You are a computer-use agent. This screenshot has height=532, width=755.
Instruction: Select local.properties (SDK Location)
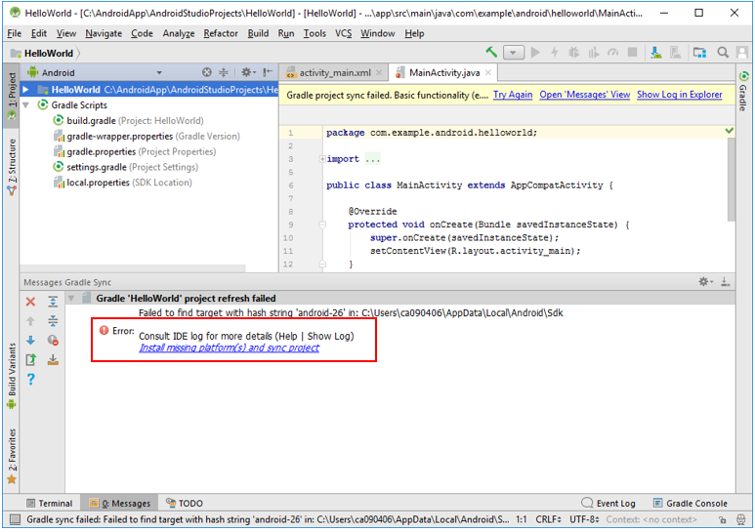[122, 183]
